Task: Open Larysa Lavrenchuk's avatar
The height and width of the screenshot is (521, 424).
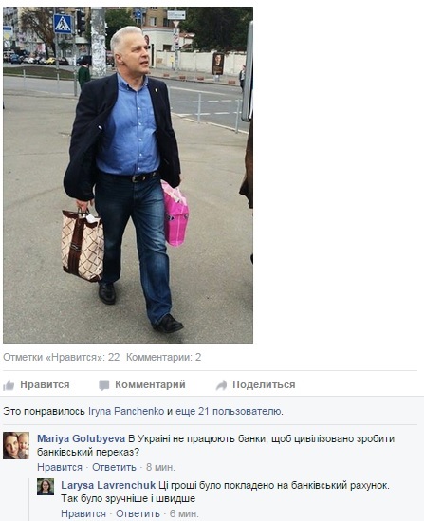Action: click(46, 487)
